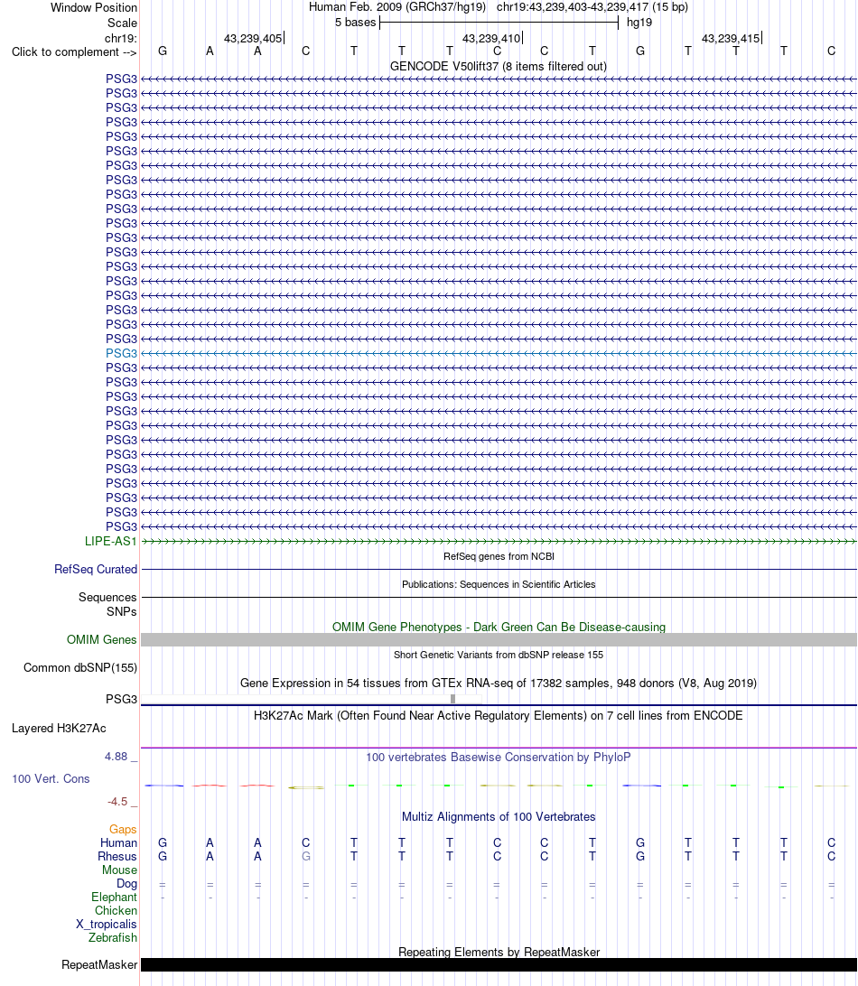The width and height of the screenshot is (858, 986).
Task: Open the 'Multiz Alignments of 100 Vertebrates' title
Action: [x=499, y=817]
